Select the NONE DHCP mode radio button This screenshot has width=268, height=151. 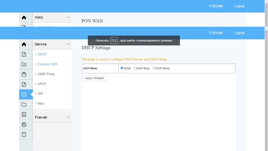tap(122, 68)
